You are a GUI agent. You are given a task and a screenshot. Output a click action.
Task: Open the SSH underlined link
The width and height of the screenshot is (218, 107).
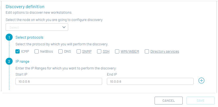pos(106,52)
